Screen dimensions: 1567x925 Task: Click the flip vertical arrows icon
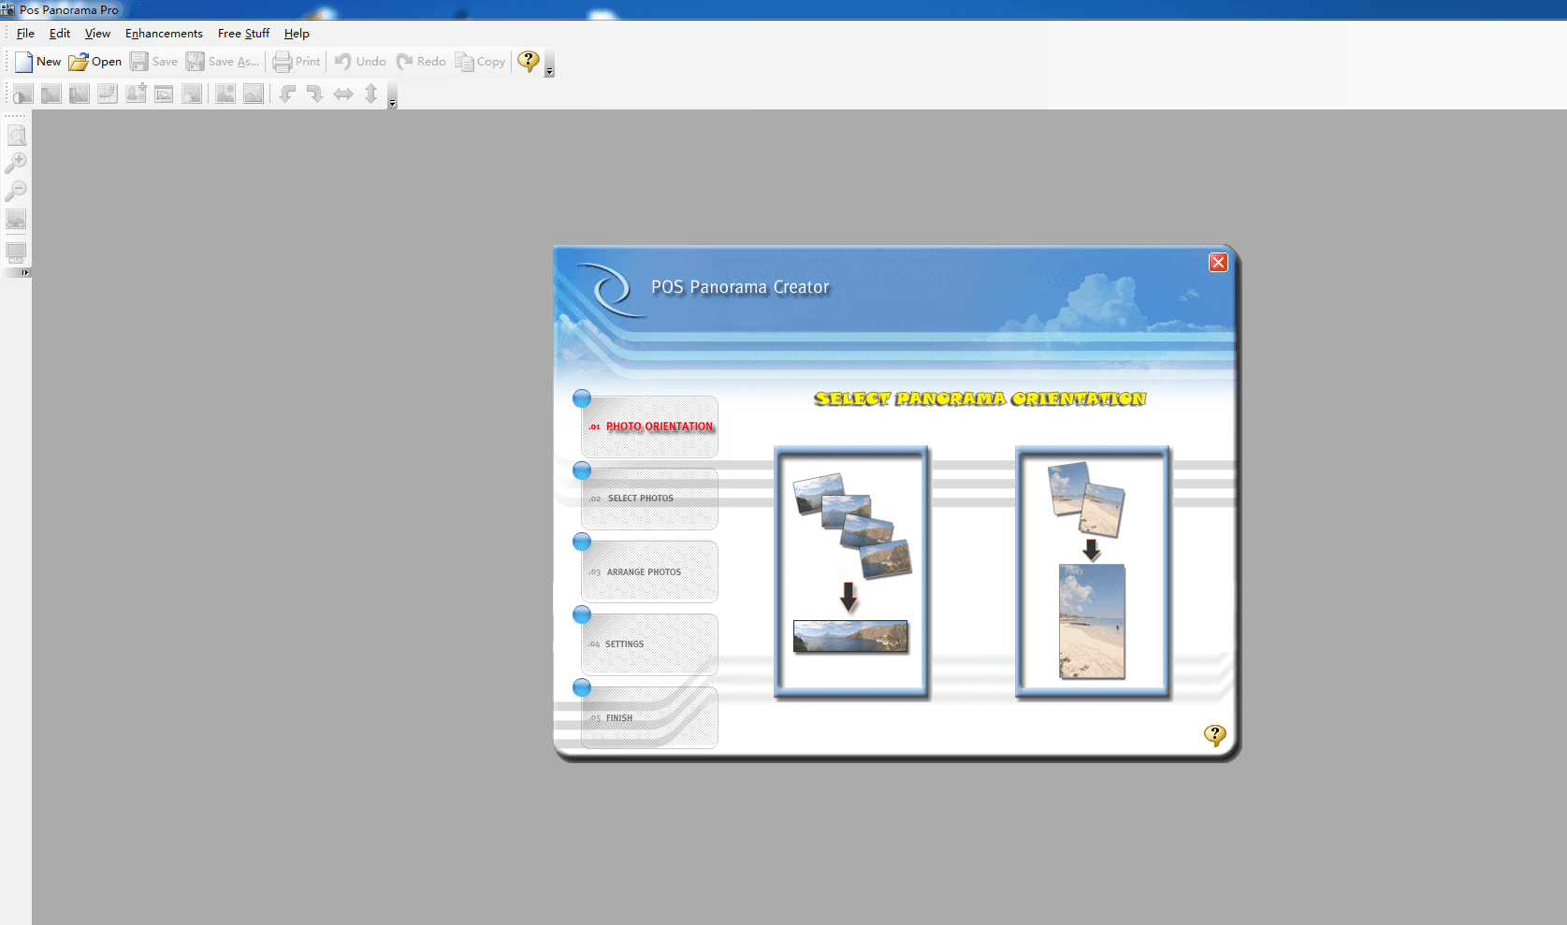(371, 94)
